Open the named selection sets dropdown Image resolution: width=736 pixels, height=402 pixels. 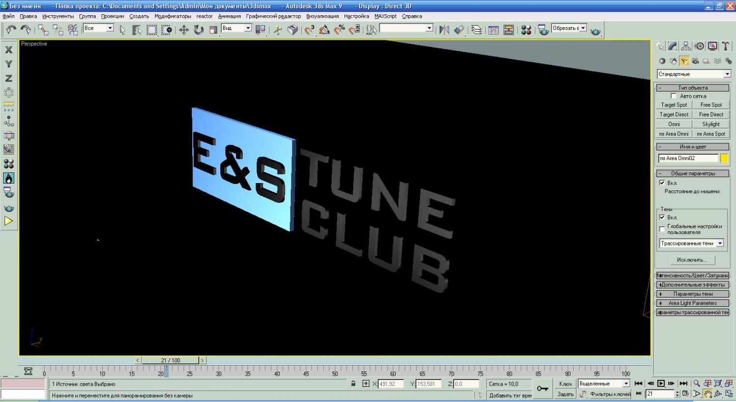[406, 28]
